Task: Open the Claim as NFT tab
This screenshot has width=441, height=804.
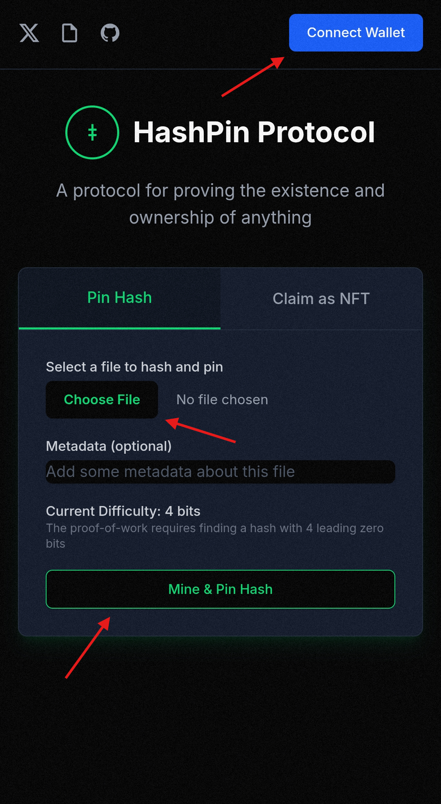Action: click(x=321, y=299)
